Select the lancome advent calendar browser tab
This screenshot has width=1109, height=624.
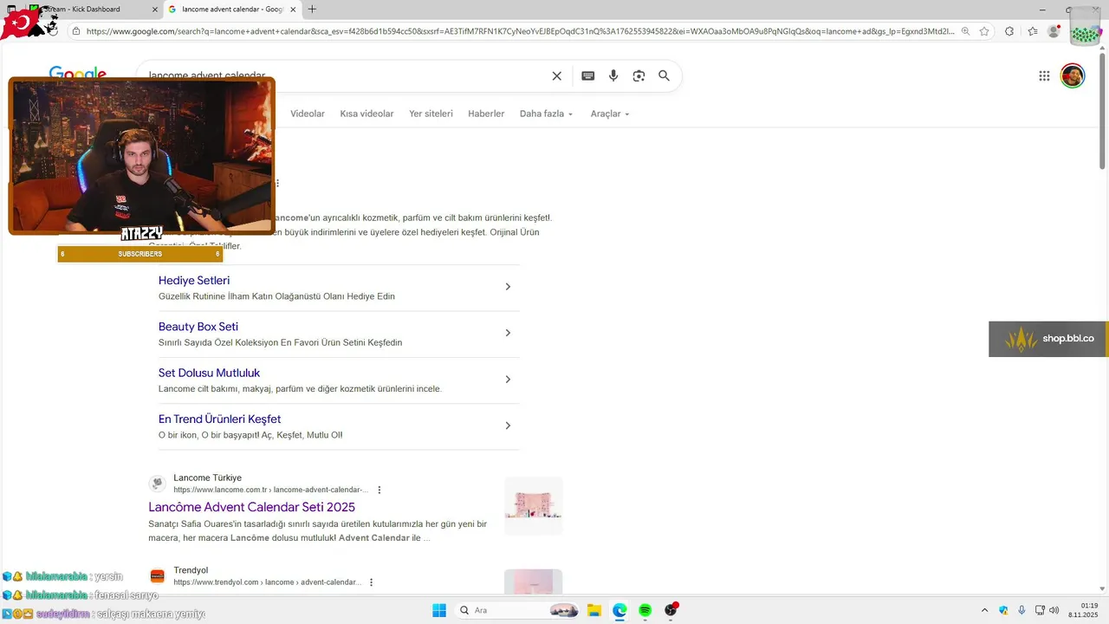pyautogui.click(x=232, y=10)
